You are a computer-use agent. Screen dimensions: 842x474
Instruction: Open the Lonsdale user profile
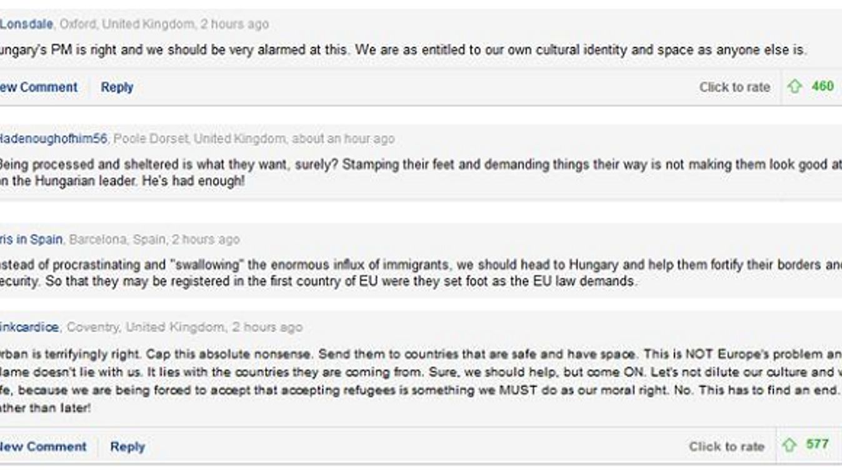27,24
